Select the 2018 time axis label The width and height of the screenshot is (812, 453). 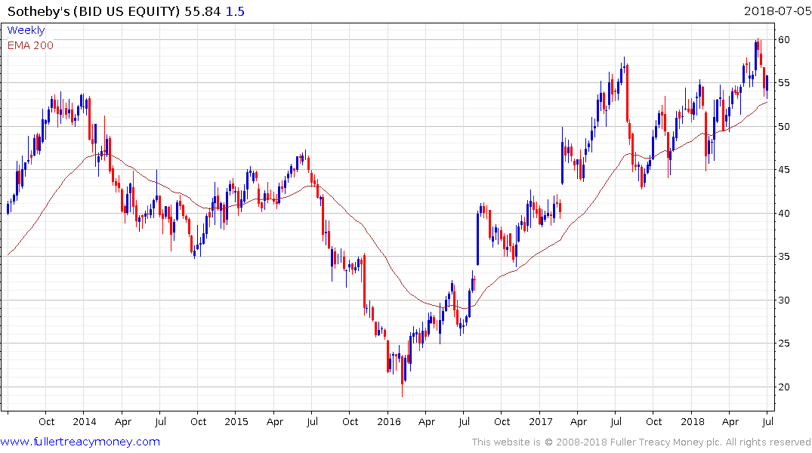click(x=693, y=421)
